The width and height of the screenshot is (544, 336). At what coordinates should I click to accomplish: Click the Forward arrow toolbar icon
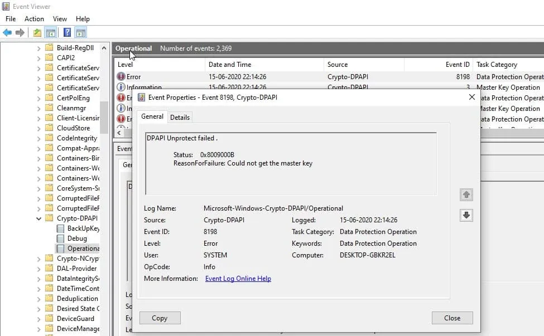click(20, 32)
